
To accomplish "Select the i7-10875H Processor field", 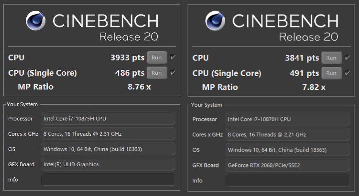I will pyautogui.click(x=108, y=119).
